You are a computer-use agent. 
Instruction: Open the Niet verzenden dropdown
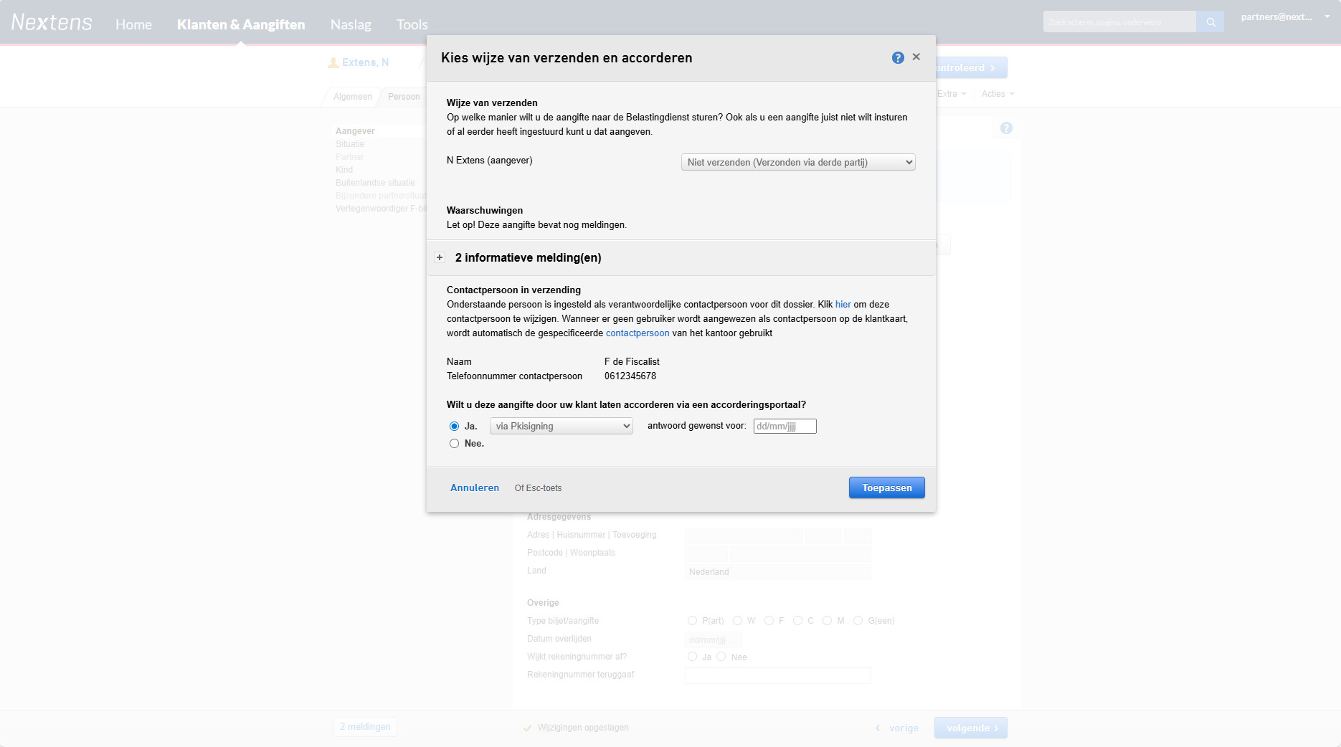tap(797, 162)
